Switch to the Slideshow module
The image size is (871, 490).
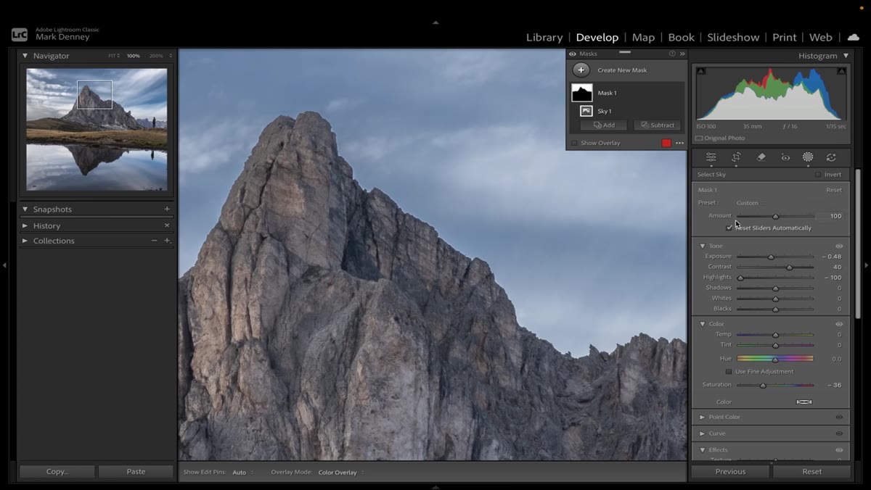(733, 37)
